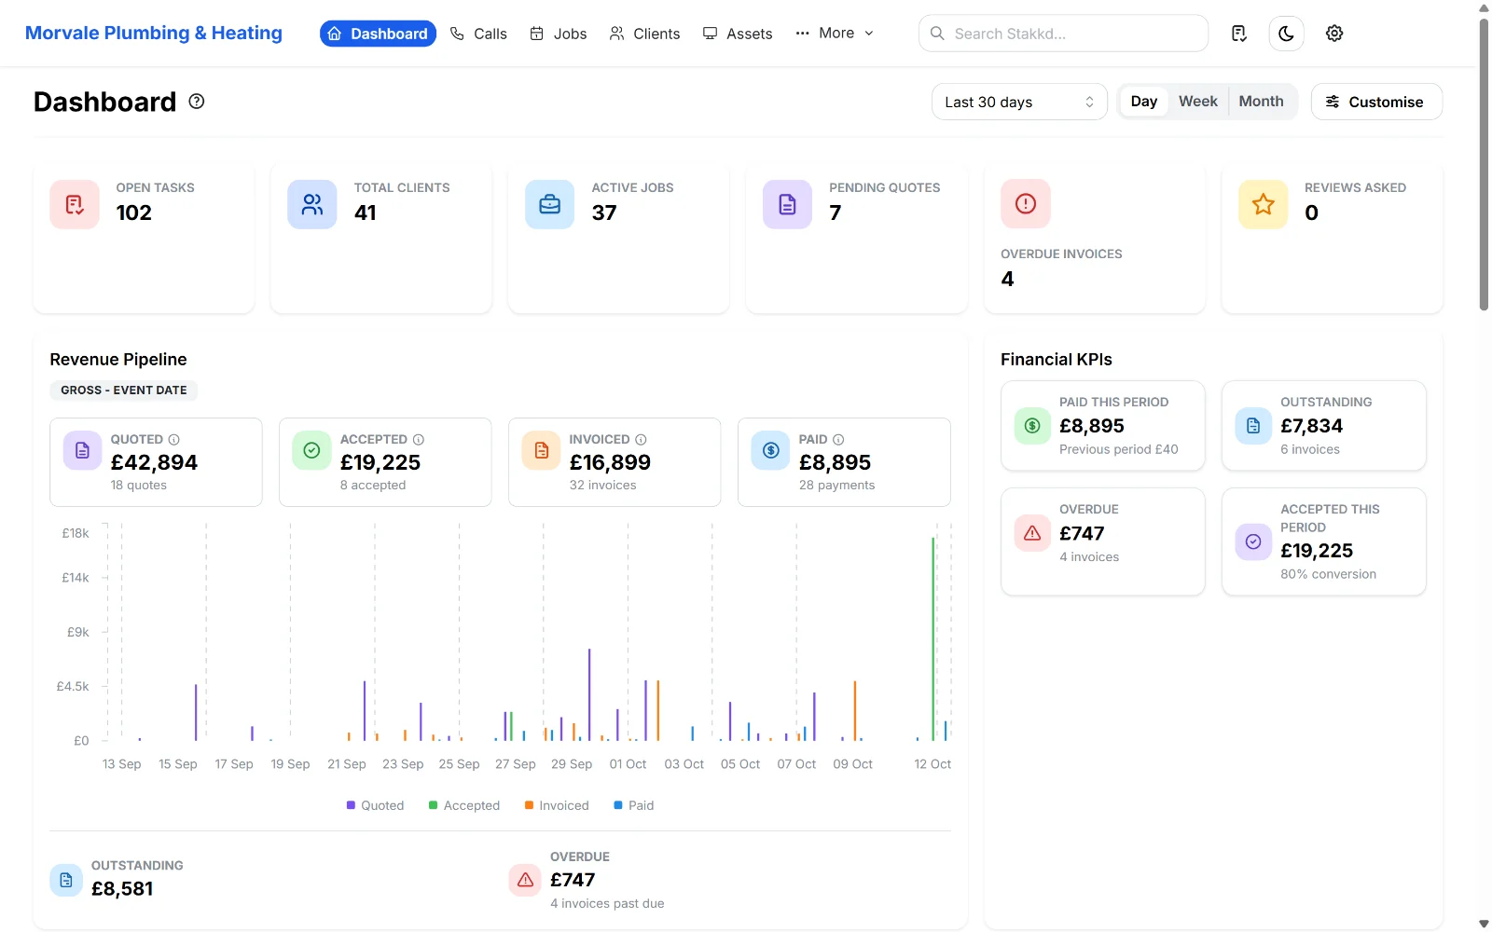Image resolution: width=1492 pixels, height=932 pixels.
Task: Open the Clients section
Action: [x=644, y=34]
